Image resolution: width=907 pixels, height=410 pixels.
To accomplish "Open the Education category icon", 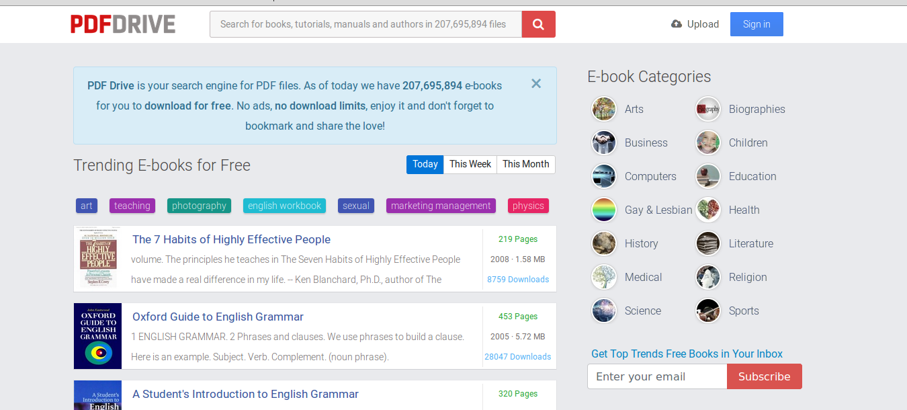I will (708, 176).
